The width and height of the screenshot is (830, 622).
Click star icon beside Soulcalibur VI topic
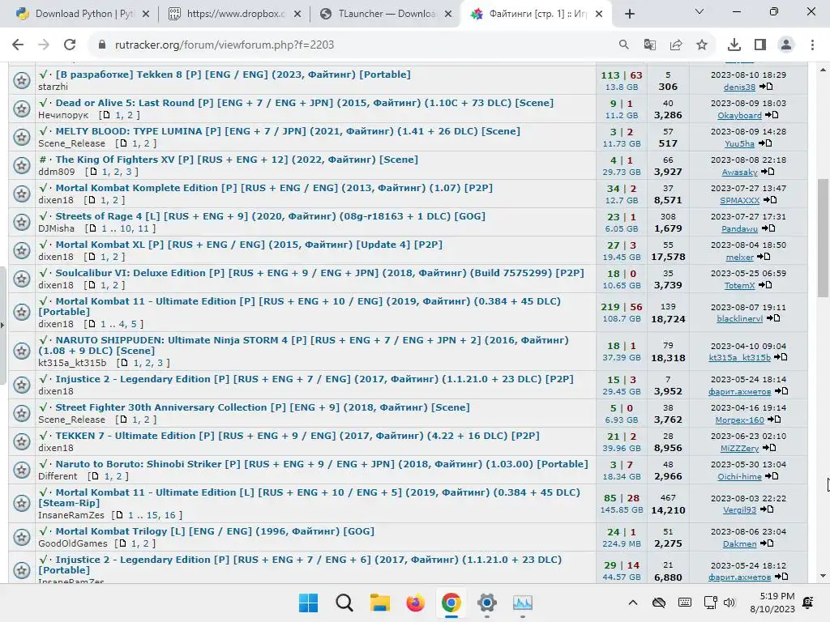22,279
